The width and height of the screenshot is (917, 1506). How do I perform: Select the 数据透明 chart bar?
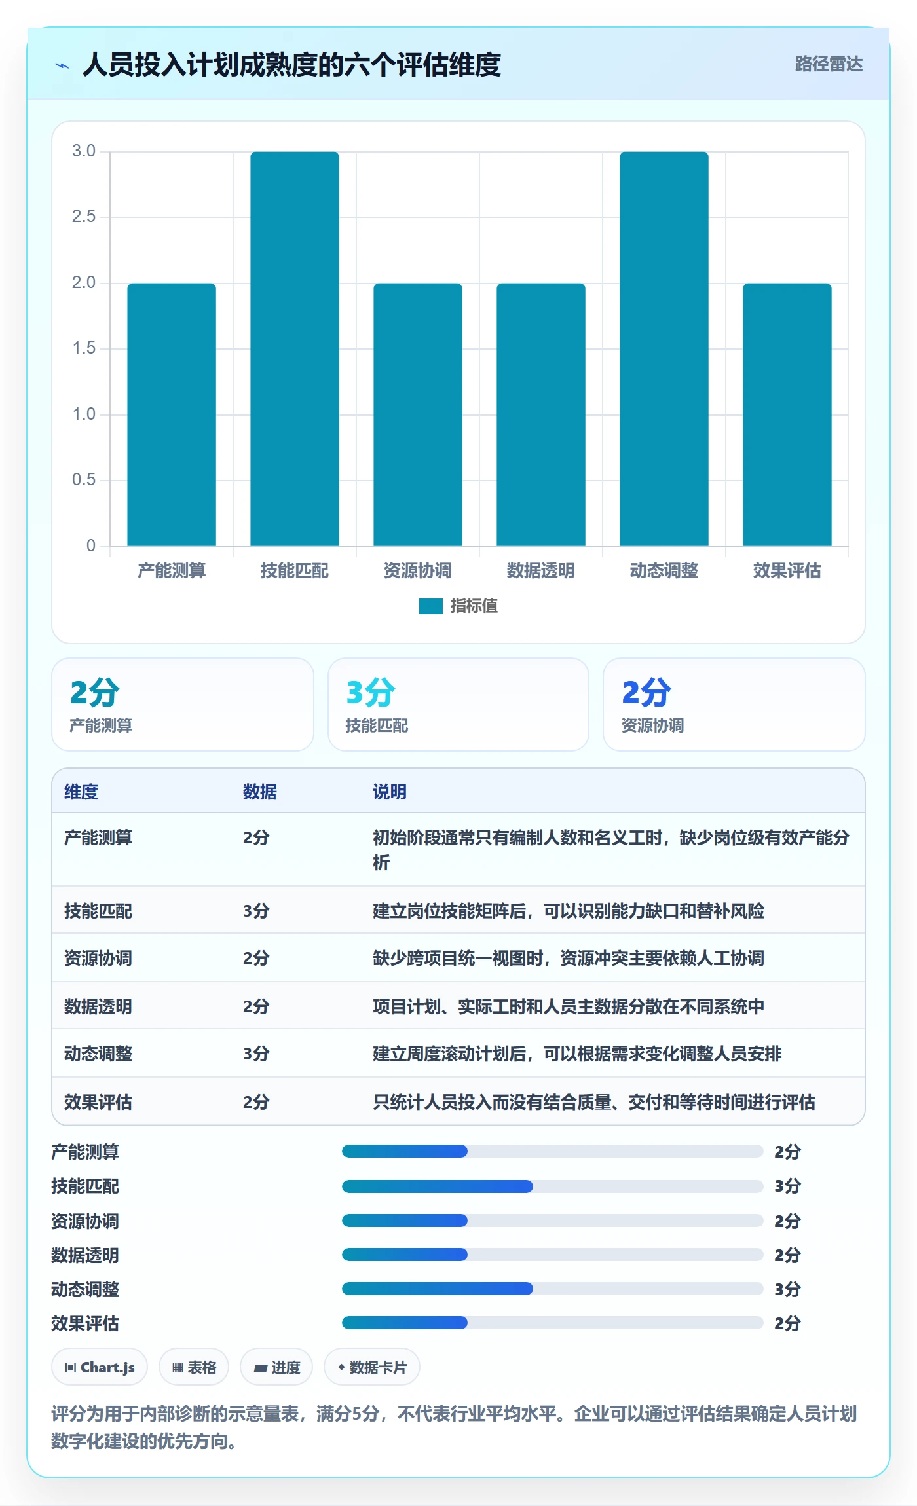point(541,414)
